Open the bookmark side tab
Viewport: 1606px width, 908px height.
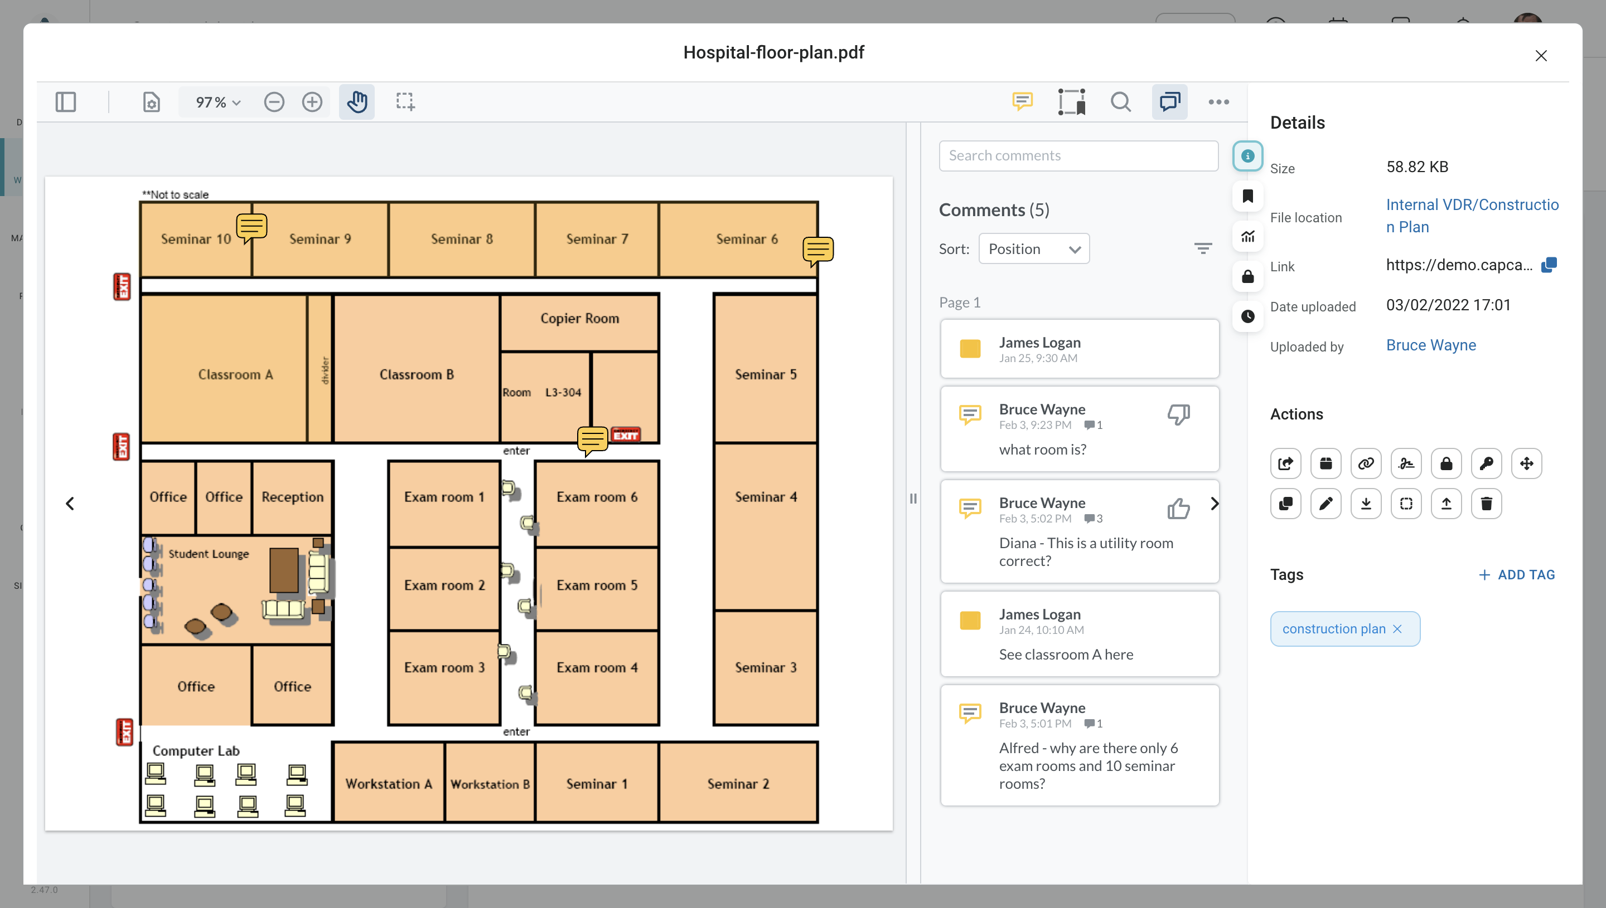[x=1248, y=197]
